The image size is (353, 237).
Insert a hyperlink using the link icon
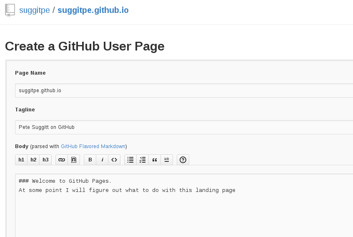point(62,160)
